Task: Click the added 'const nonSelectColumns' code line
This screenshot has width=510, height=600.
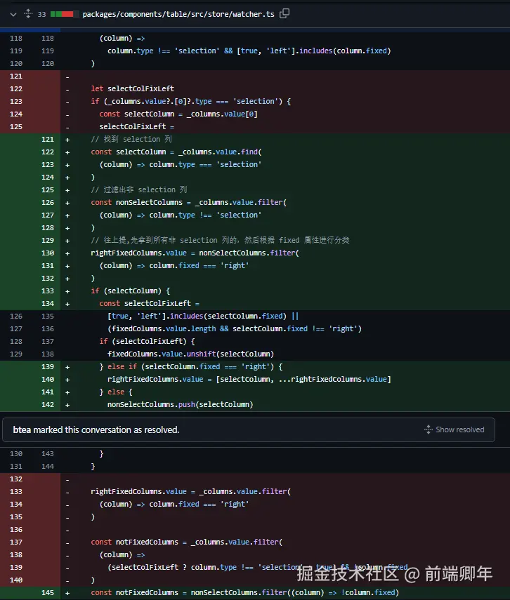Action: tap(189, 202)
